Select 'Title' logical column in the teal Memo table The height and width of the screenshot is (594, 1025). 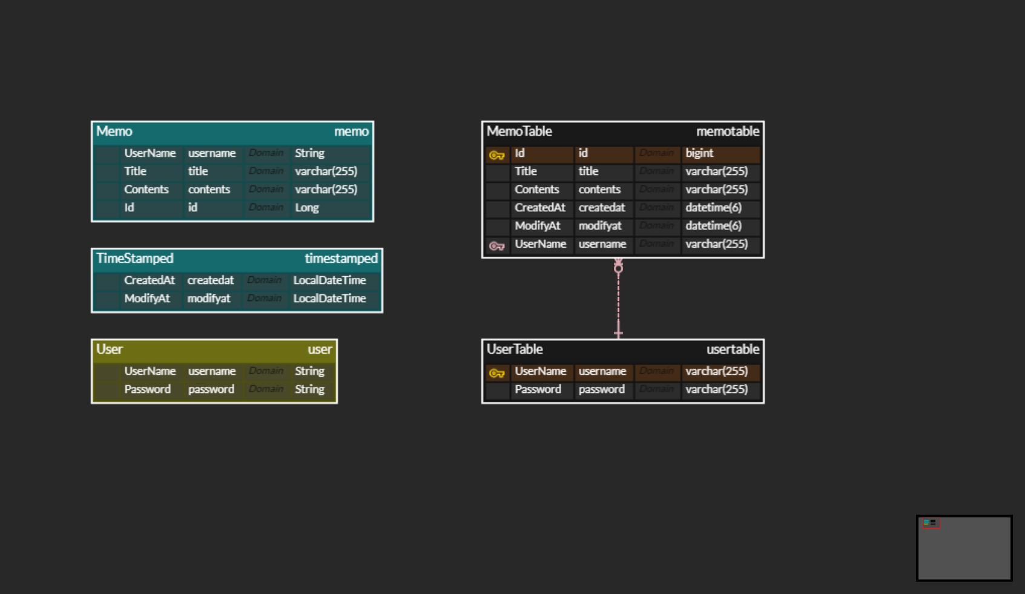[136, 171]
